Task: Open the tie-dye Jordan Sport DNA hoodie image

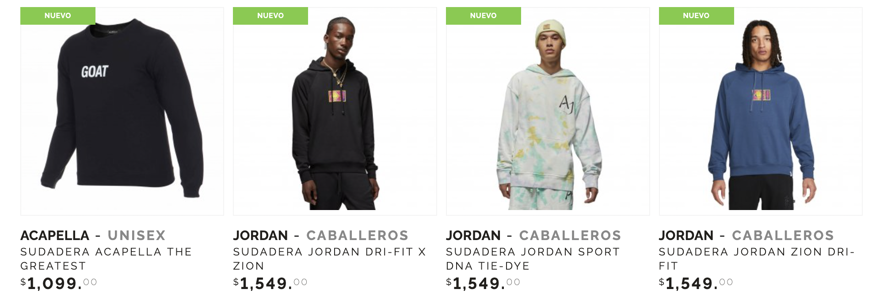Action: [548, 111]
